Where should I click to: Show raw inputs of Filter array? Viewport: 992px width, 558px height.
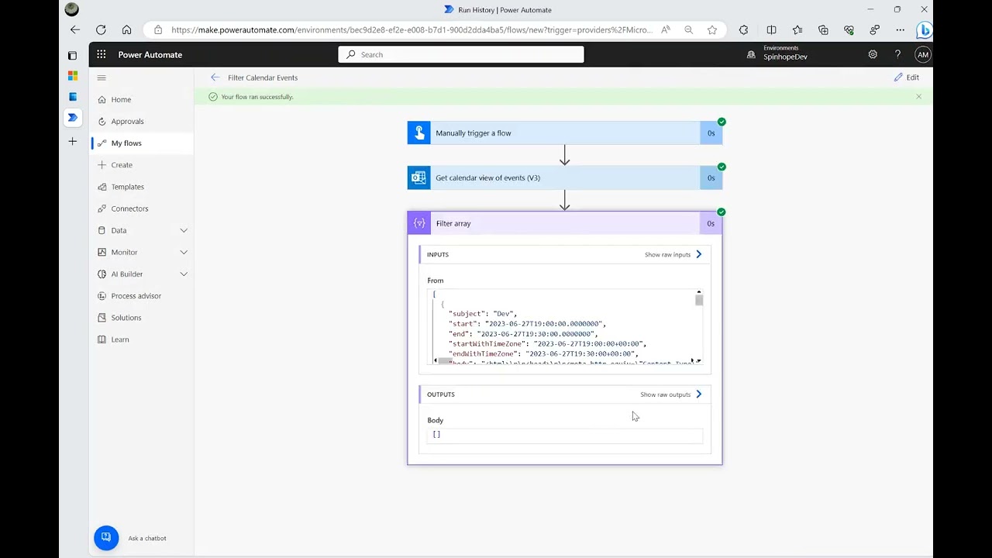(x=673, y=254)
